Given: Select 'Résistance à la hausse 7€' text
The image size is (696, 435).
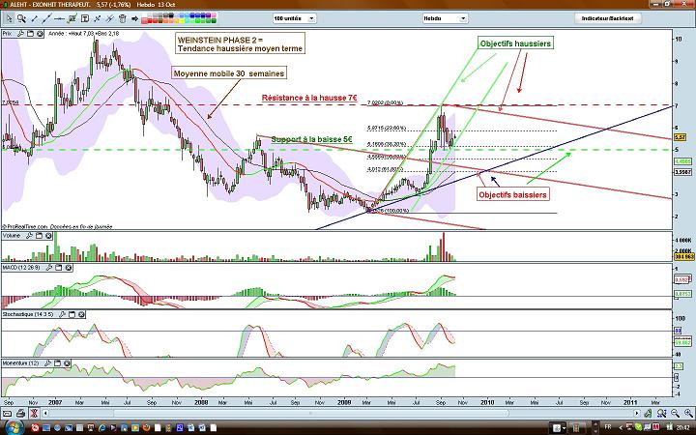Looking at the screenshot, I should click(309, 98).
